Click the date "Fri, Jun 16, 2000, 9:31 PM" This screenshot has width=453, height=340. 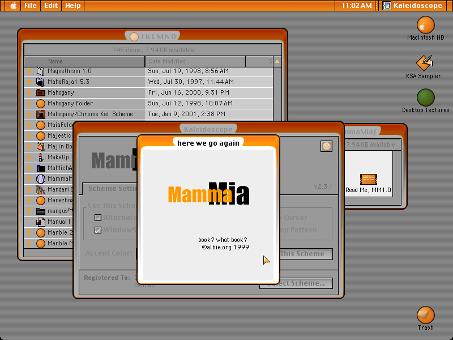[189, 92]
